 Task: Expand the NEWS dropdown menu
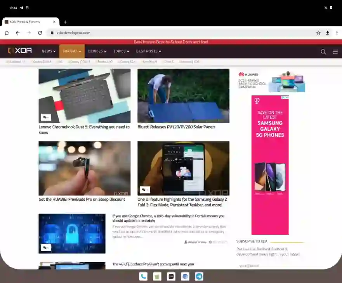pos(49,51)
